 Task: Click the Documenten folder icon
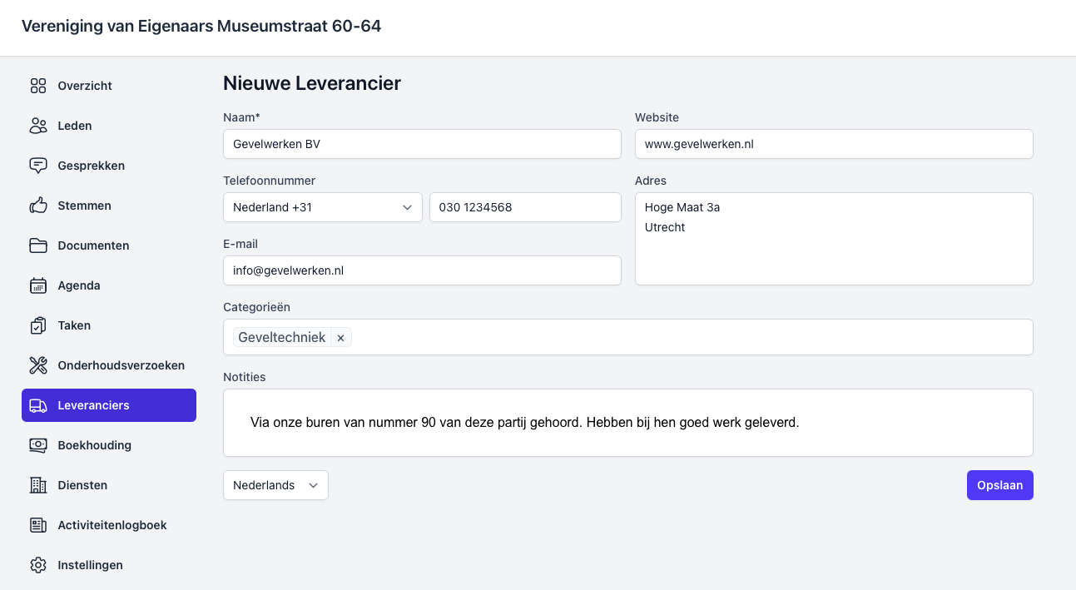[38, 245]
